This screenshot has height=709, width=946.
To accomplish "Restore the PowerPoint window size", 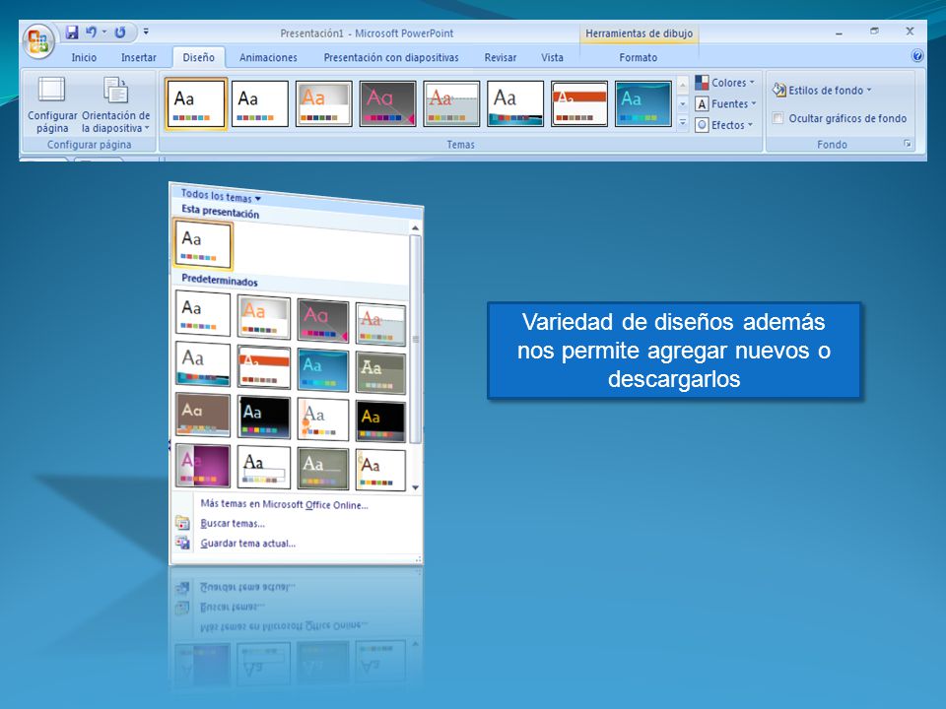I will [874, 31].
